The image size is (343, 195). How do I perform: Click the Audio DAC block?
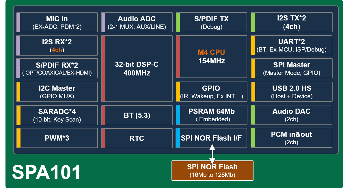point(291,115)
